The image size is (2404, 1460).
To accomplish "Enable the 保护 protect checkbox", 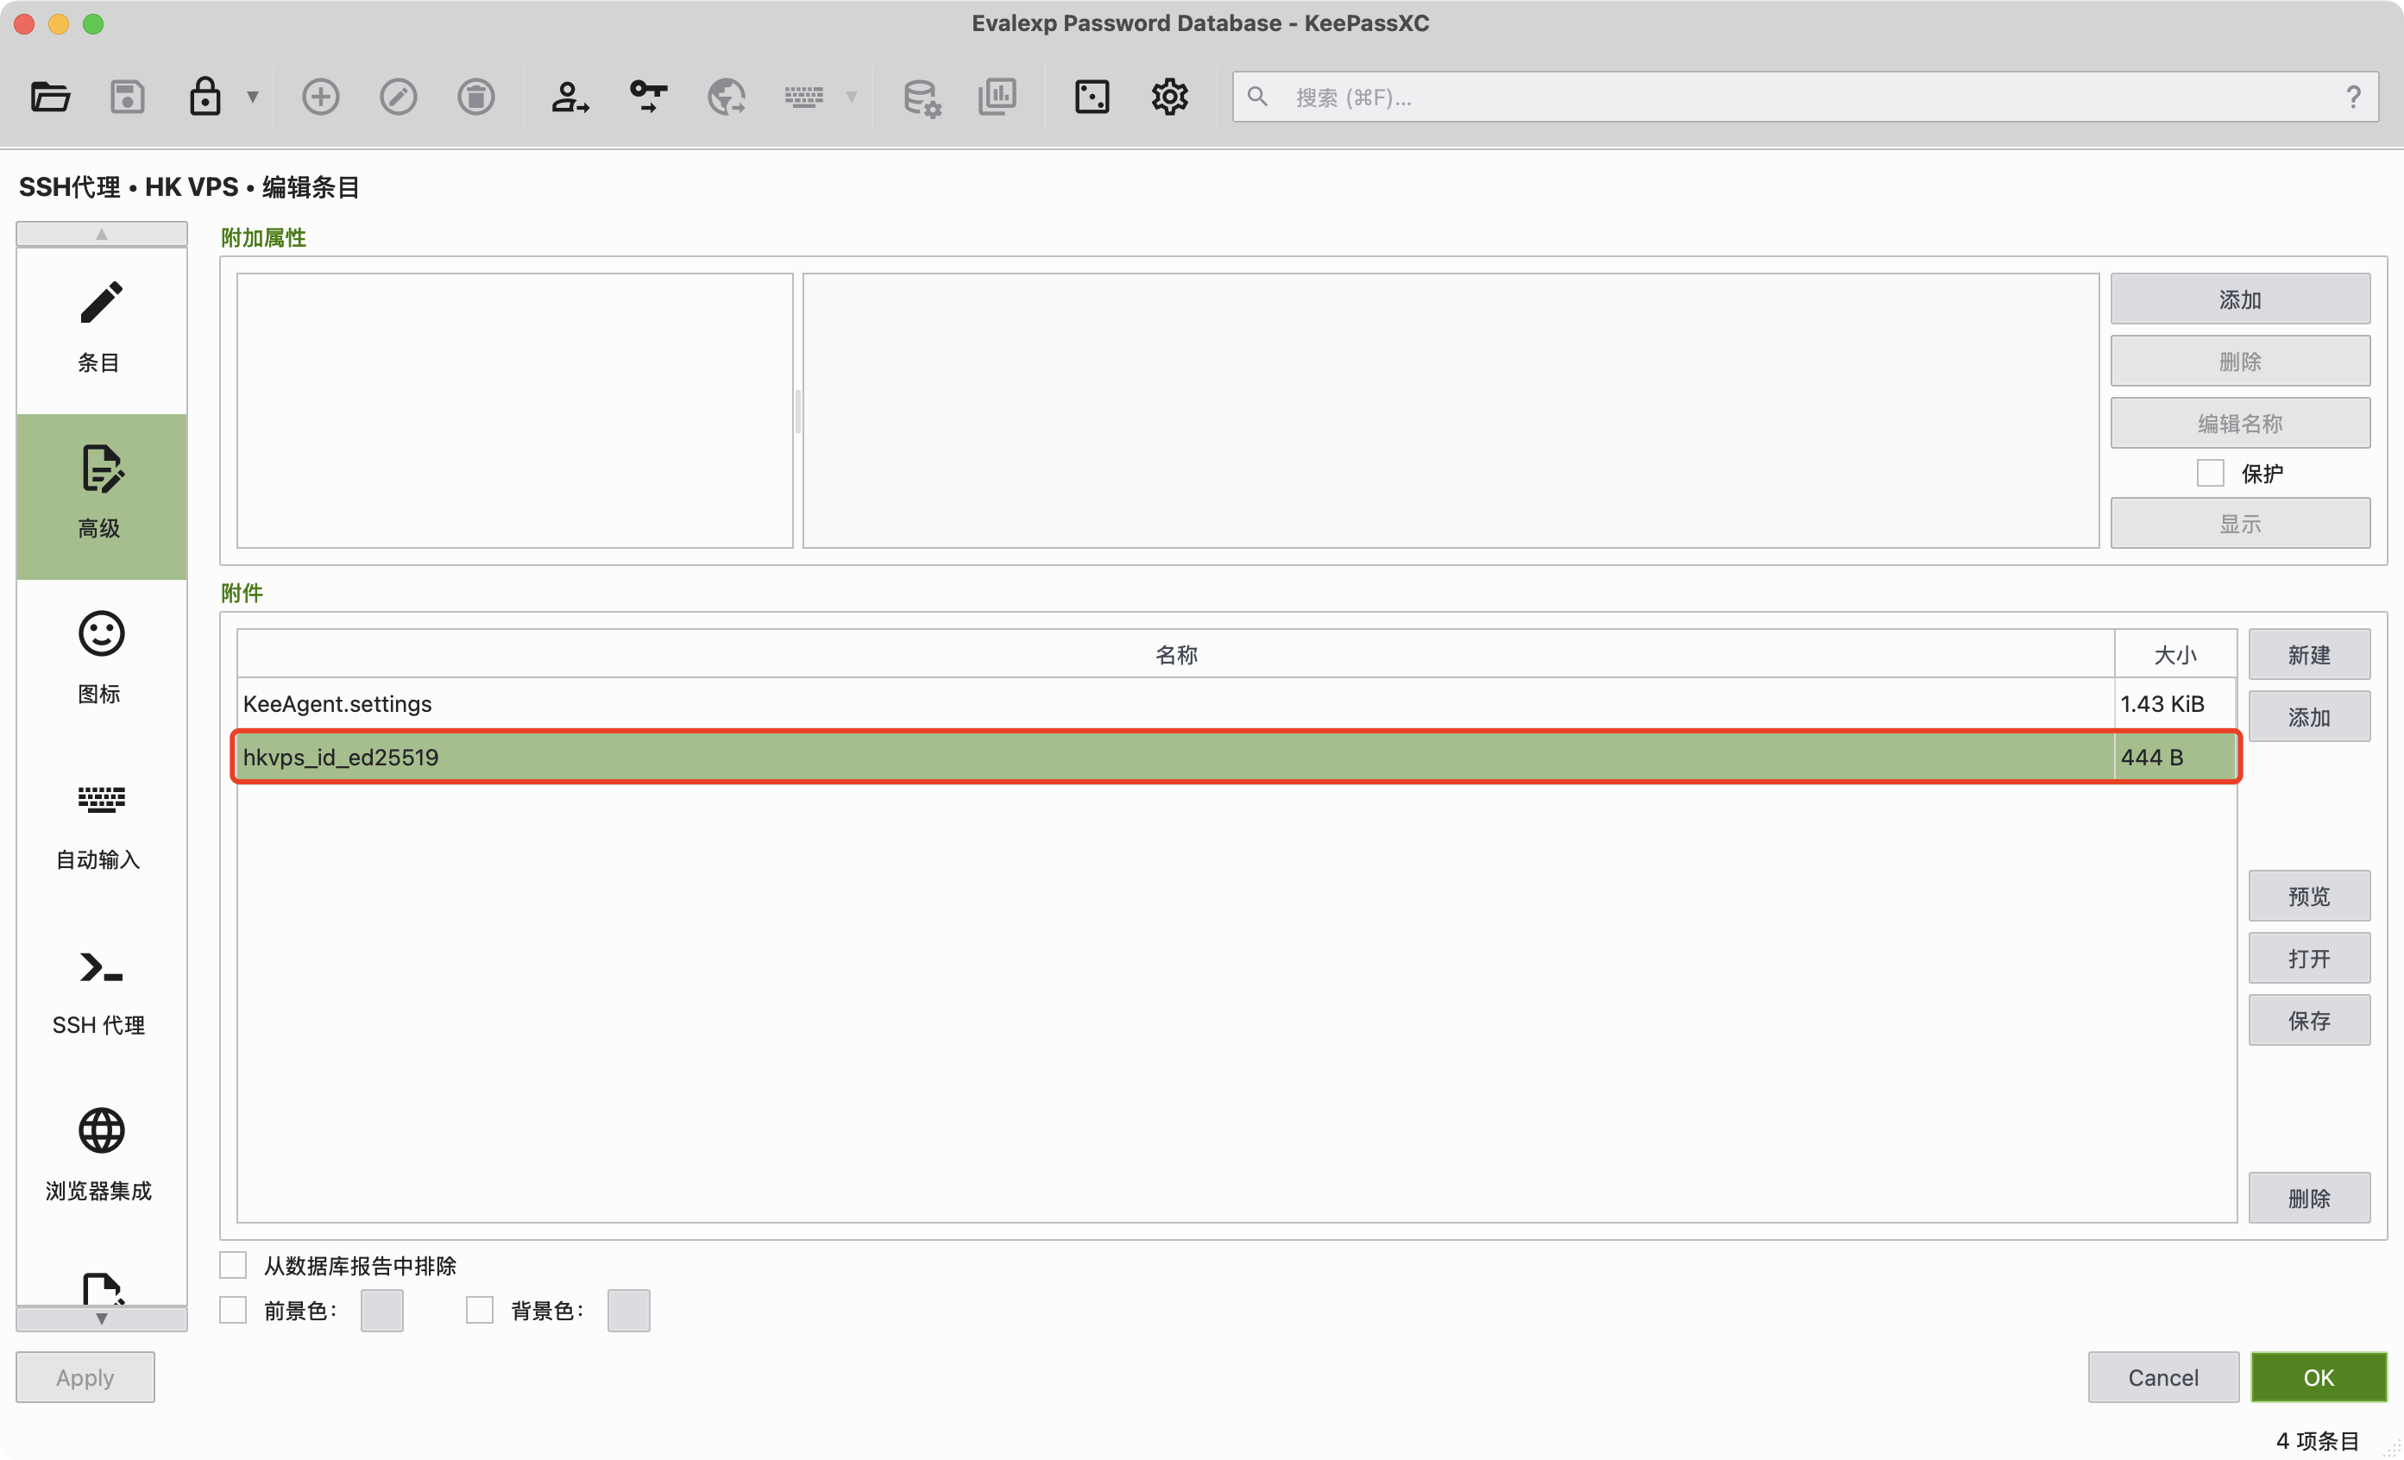I will point(2210,474).
